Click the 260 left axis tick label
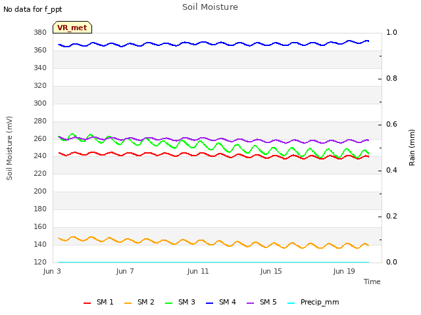This screenshot has height=315, width=421. tap(40, 138)
